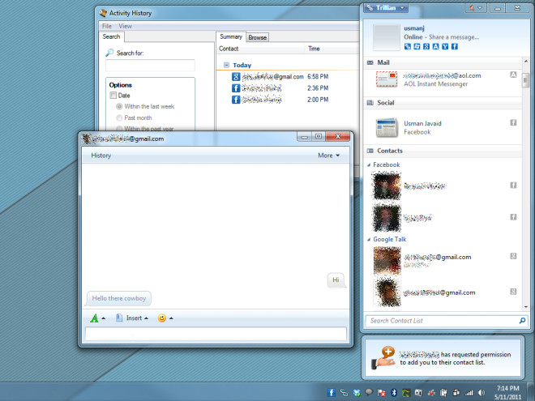Switch to the Summary tab
Screen dimensions: 535x401
click(x=231, y=36)
